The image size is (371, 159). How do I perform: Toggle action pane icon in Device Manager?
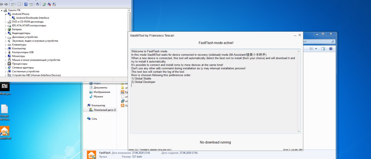[x=31, y=4]
